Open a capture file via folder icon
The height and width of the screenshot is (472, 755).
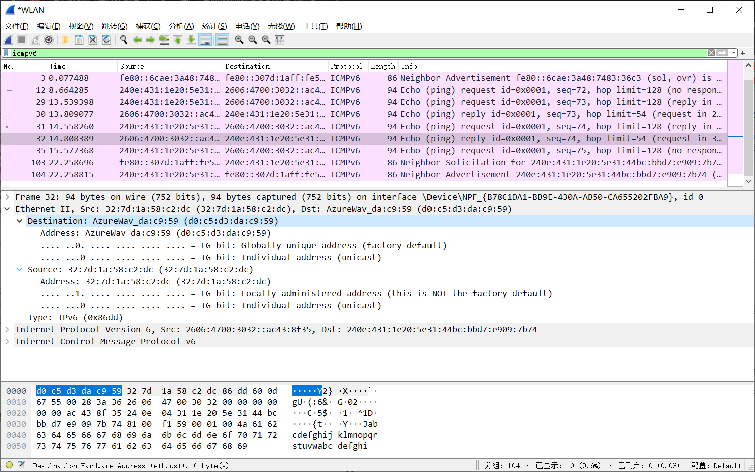(65, 40)
